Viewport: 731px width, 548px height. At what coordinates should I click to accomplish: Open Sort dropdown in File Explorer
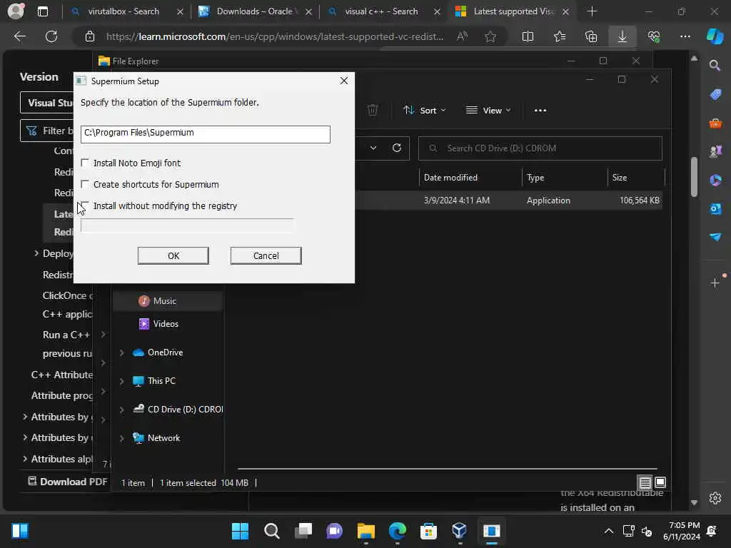pyautogui.click(x=424, y=111)
